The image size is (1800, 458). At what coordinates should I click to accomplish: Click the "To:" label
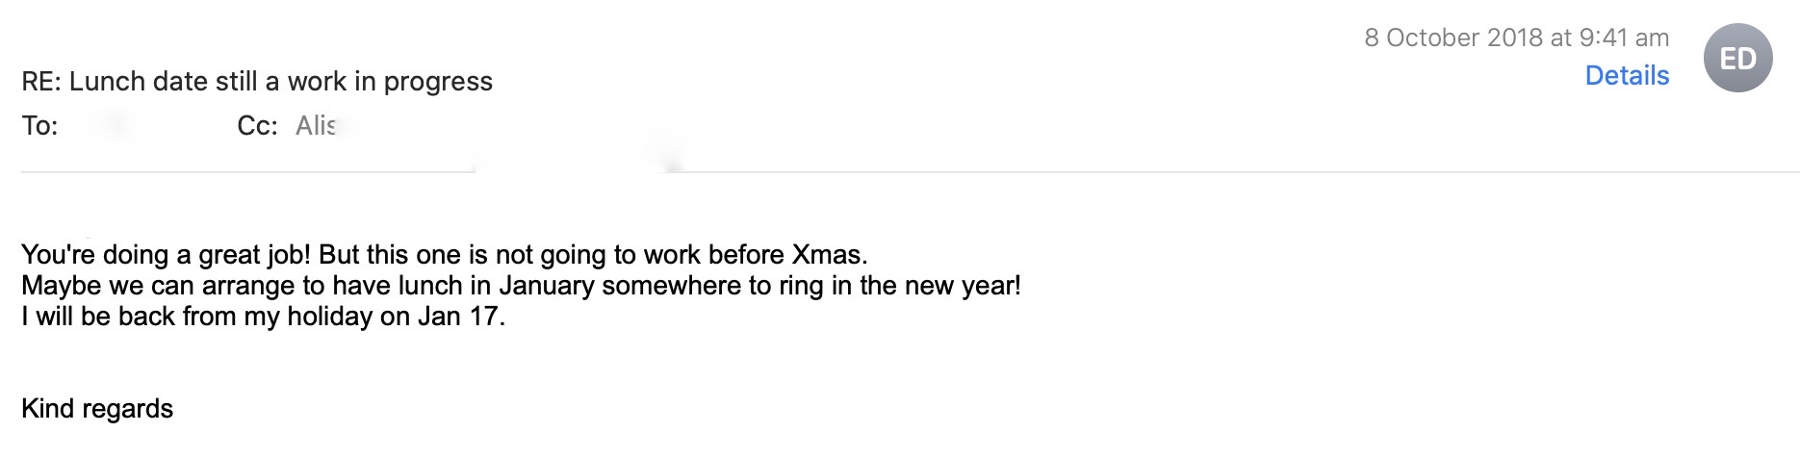pos(39,126)
